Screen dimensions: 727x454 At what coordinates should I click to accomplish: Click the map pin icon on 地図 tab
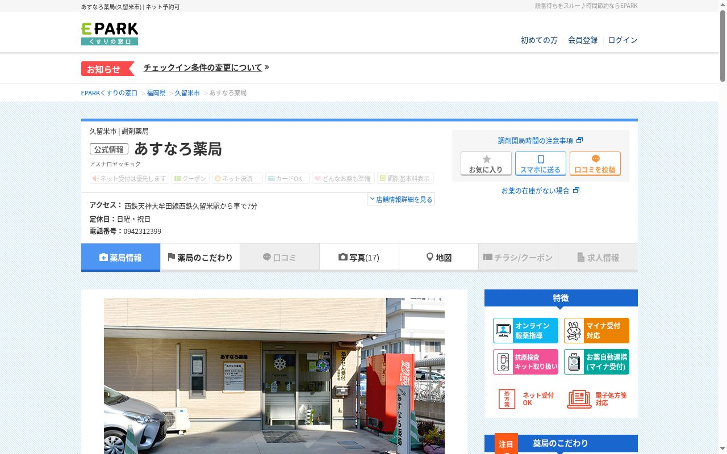click(x=430, y=257)
